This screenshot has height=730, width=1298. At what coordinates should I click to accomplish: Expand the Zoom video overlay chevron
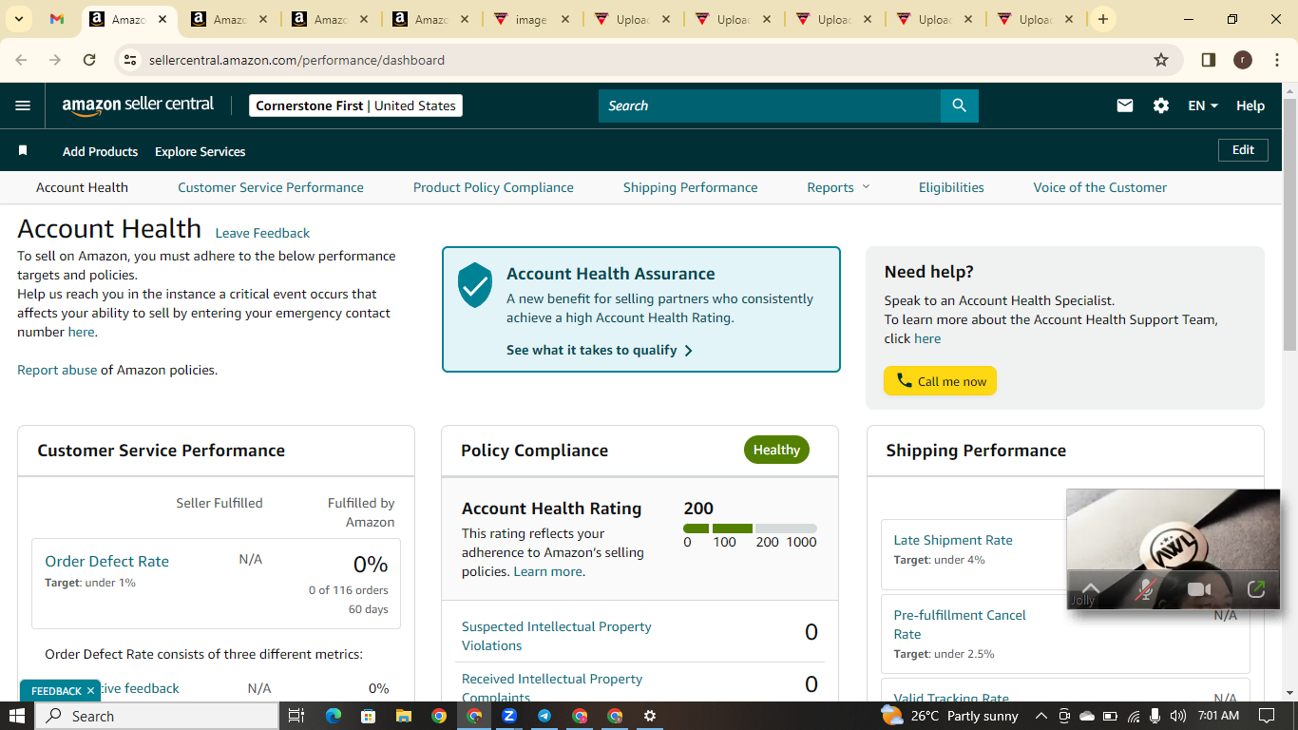point(1090,589)
